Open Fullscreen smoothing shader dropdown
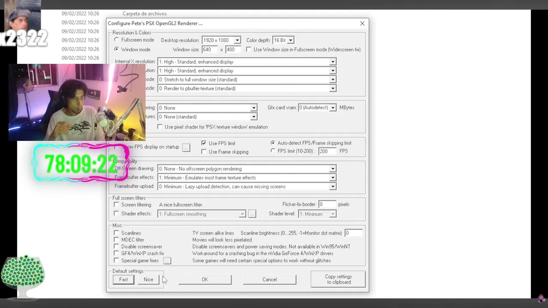This screenshot has width=548, height=308. [x=202, y=214]
